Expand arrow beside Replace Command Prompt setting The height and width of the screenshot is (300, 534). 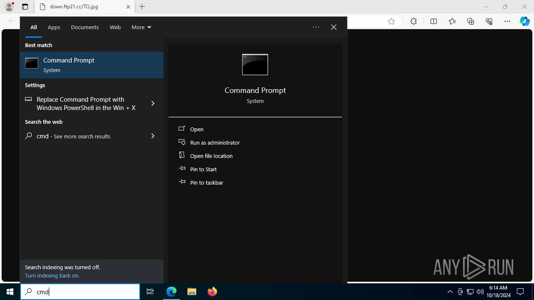[x=153, y=103]
